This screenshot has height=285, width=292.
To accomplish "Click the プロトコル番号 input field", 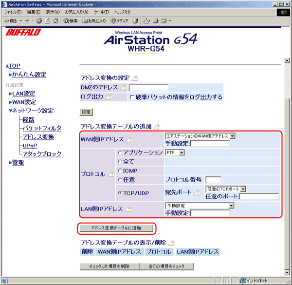I will tap(213, 180).
